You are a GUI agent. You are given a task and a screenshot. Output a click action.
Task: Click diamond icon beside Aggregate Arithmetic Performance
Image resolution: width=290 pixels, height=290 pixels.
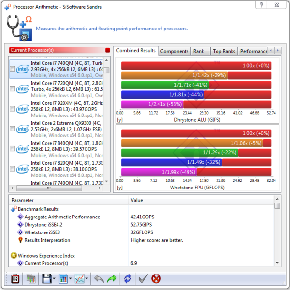[20, 217]
